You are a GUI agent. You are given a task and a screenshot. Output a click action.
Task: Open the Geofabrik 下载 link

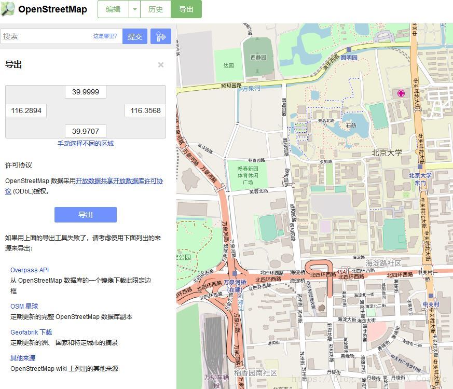click(31, 332)
